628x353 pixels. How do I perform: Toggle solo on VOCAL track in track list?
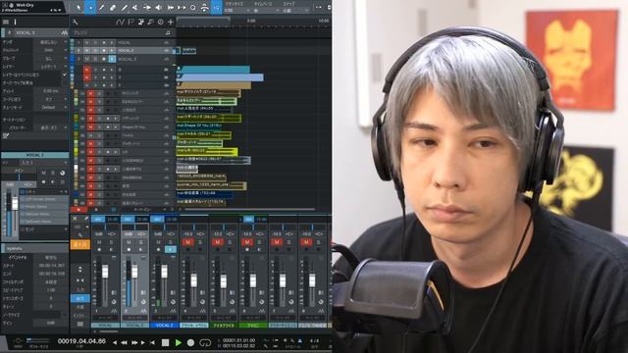coord(95,42)
